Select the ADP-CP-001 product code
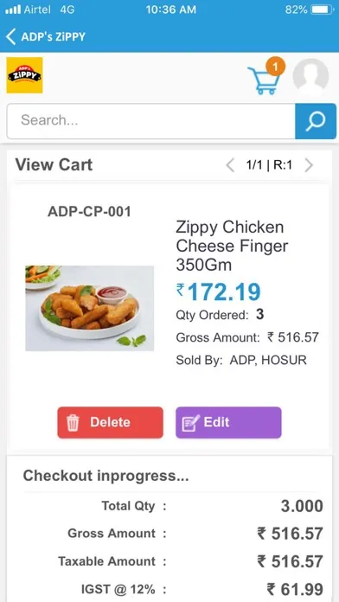This screenshot has width=339, height=602. 89,212
